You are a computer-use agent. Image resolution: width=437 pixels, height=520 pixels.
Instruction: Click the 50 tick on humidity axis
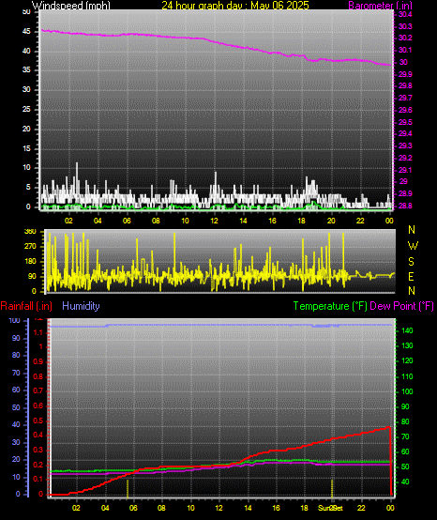click(16, 407)
